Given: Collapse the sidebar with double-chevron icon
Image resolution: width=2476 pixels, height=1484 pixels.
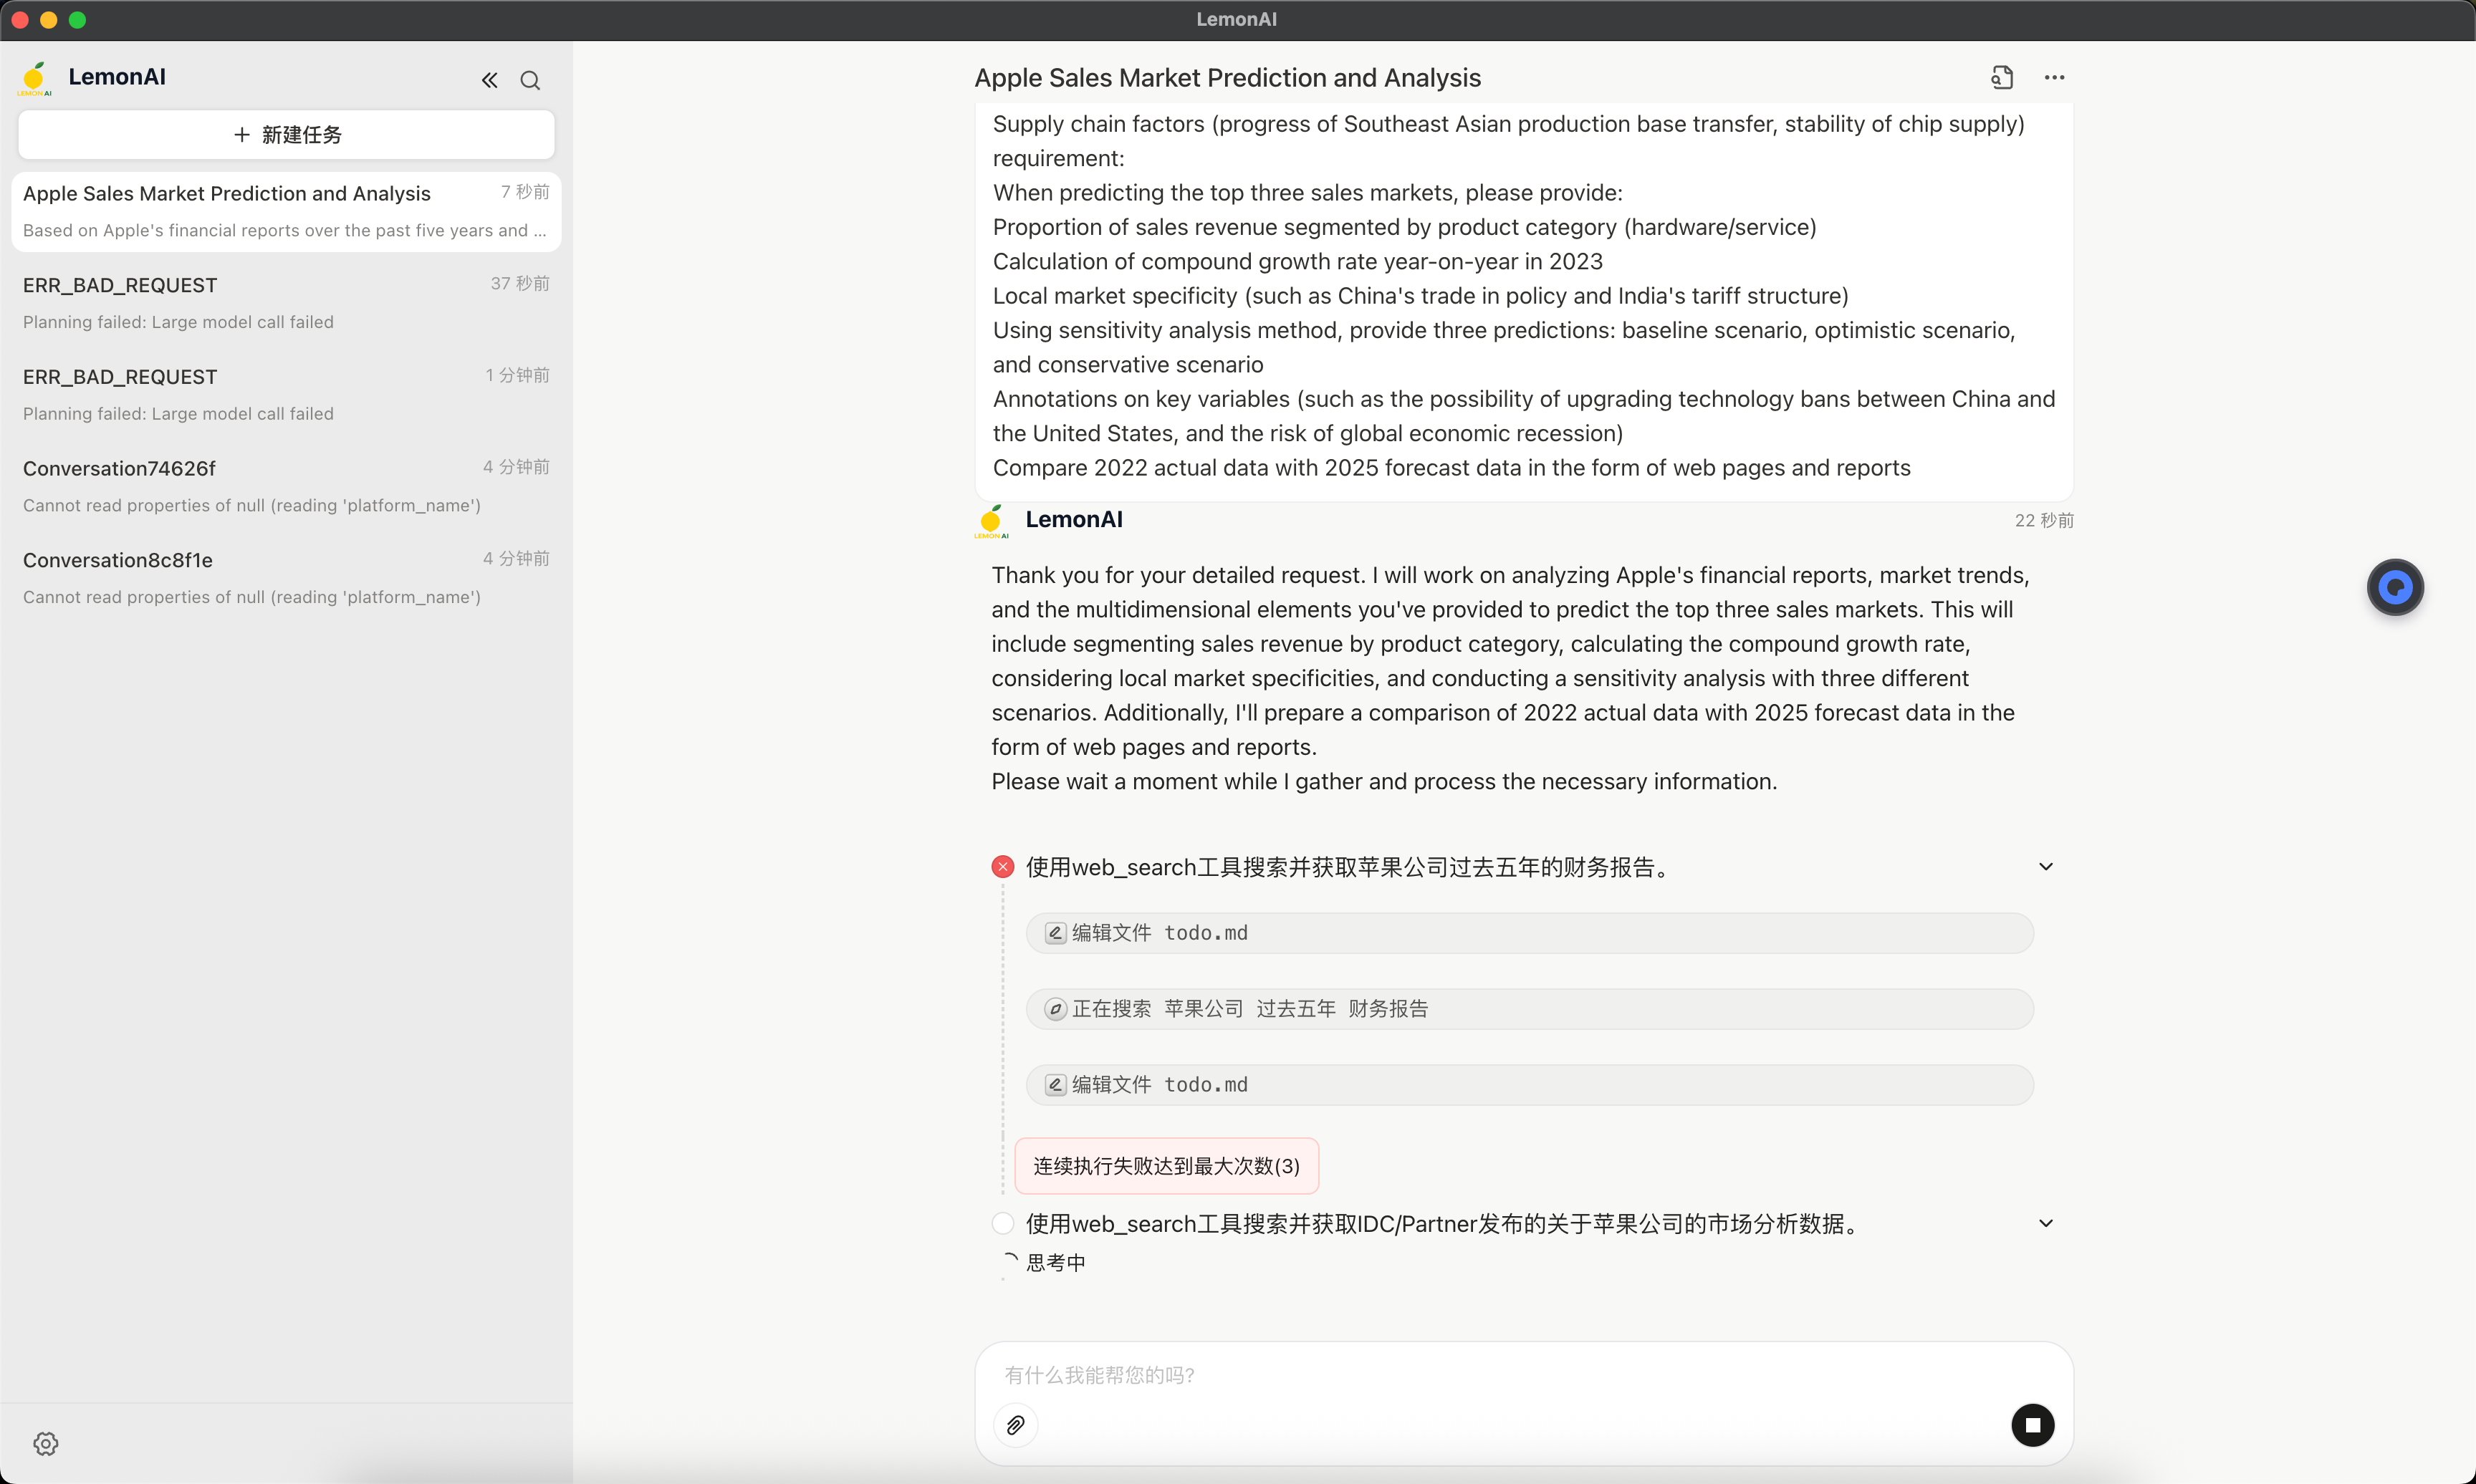Looking at the screenshot, I should 489,80.
